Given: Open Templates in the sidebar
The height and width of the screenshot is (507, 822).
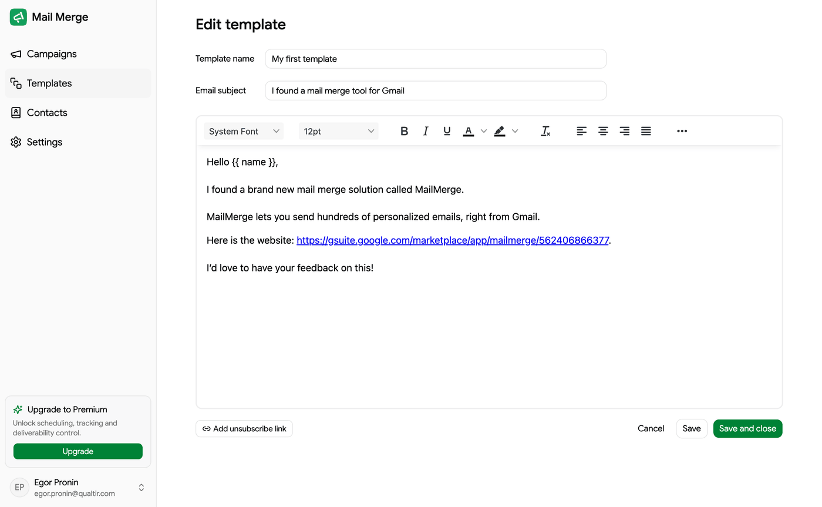Looking at the screenshot, I should [x=78, y=83].
